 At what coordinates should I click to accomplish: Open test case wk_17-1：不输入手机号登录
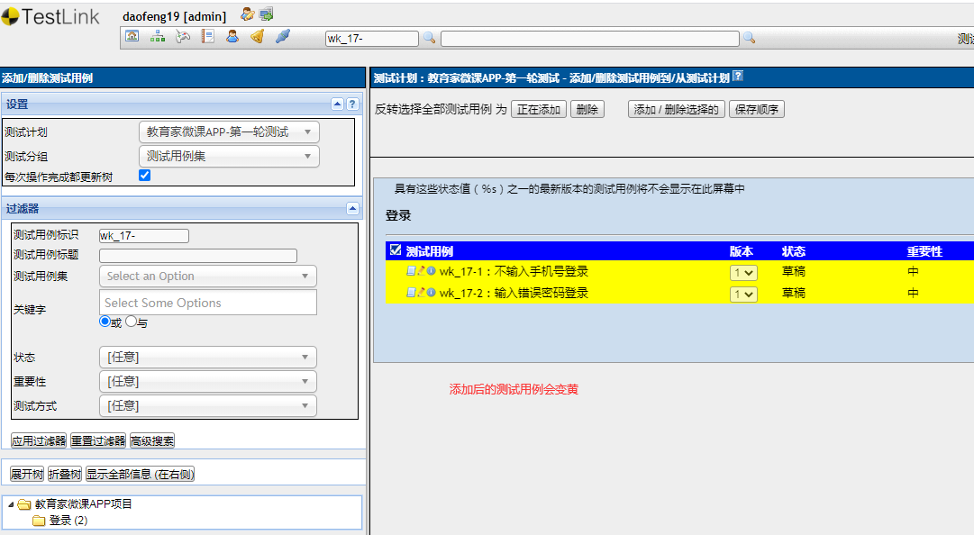coord(514,271)
